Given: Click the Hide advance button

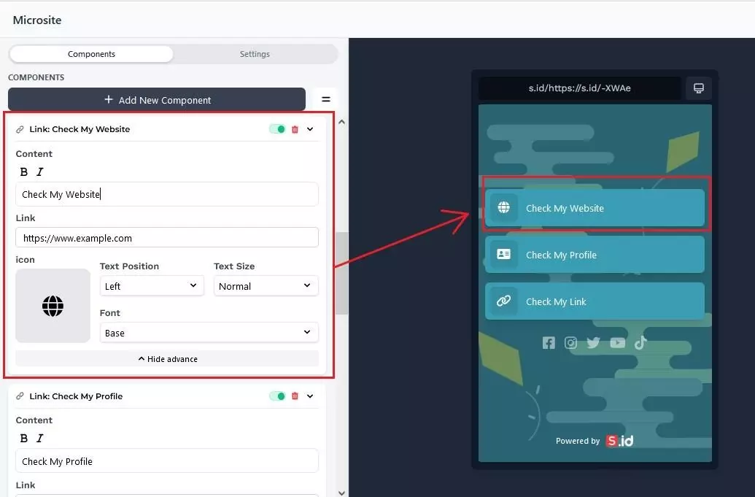Looking at the screenshot, I should (x=167, y=359).
